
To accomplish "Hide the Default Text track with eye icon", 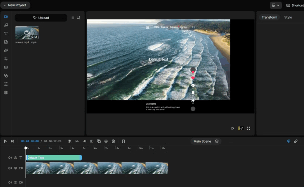I will [x=16, y=158].
